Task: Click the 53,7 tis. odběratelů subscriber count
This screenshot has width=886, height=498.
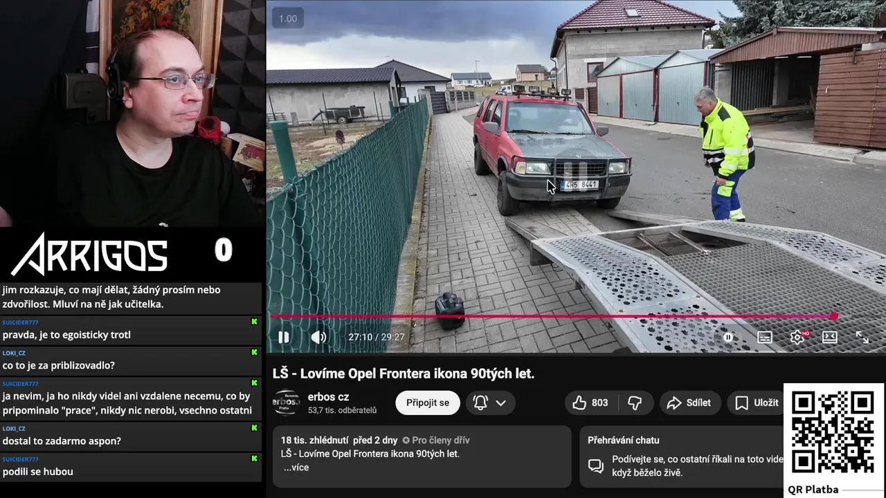Action: (343, 410)
